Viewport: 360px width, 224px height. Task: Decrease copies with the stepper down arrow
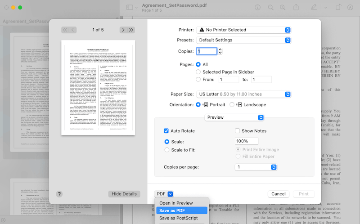click(220, 53)
